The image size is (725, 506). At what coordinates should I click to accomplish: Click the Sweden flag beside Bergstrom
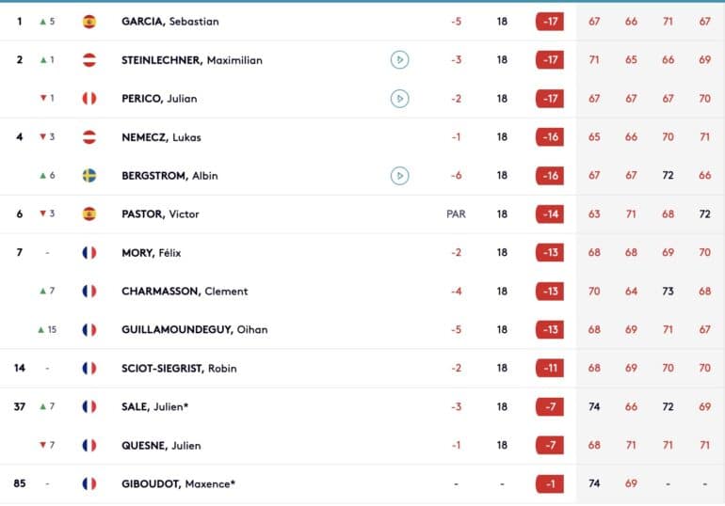[89, 175]
